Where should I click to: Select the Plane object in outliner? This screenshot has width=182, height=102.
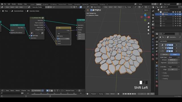(x=166, y=14)
